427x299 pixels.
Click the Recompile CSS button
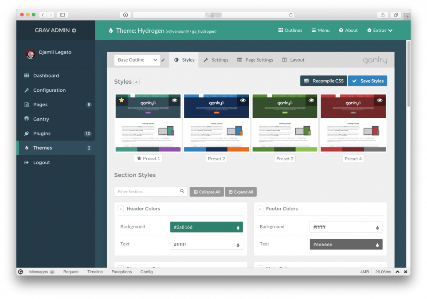pyautogui.click(x=324, y=81)
